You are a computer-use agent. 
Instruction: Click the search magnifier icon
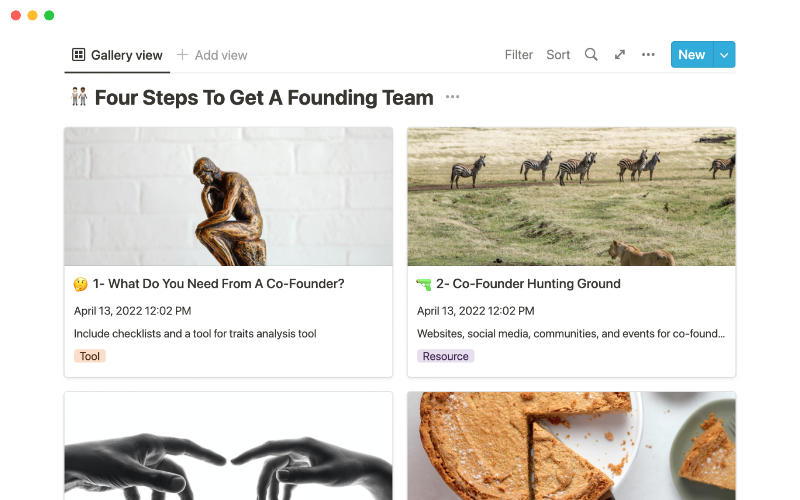click(x=591, y=55)
